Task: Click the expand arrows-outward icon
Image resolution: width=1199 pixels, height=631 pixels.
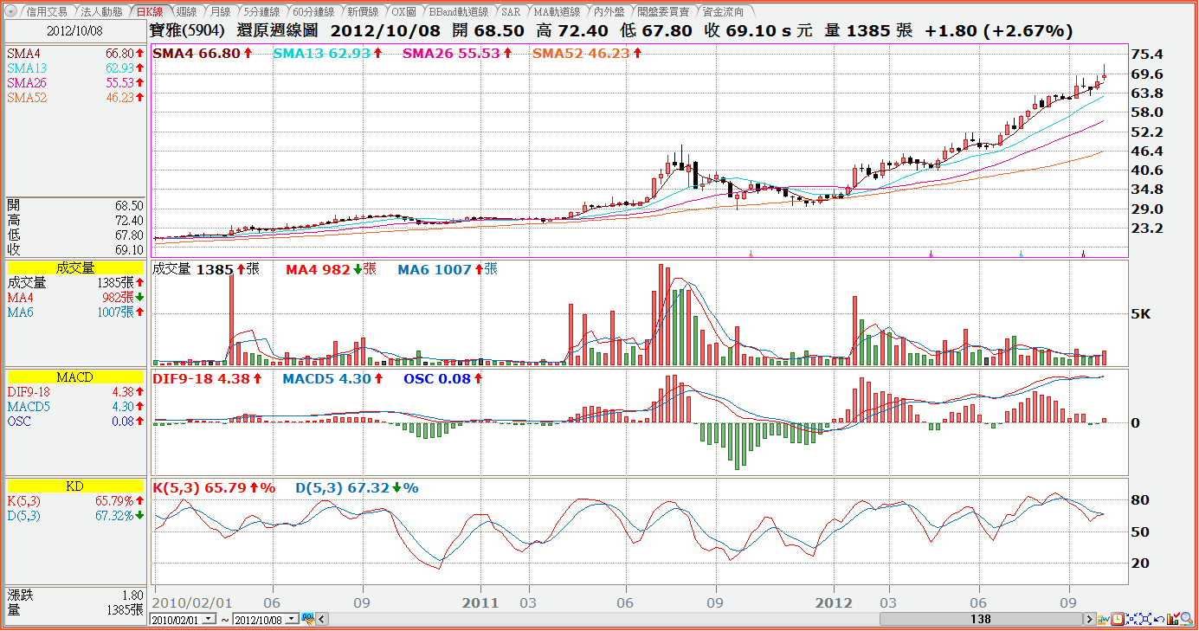Action: (x=1145, y=619)
